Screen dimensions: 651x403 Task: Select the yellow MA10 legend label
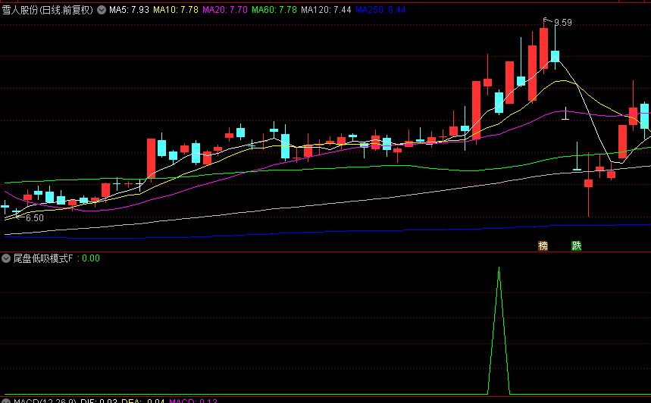coord(176,11)
